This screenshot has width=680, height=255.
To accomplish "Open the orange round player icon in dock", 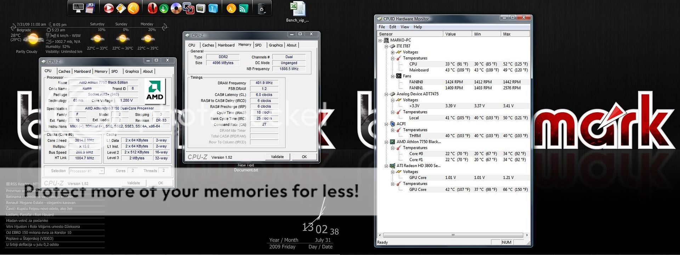I will click(133, 8).
